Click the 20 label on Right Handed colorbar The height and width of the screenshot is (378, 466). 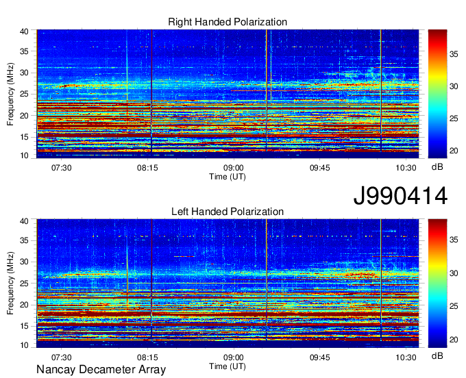[x=454, y=151]
